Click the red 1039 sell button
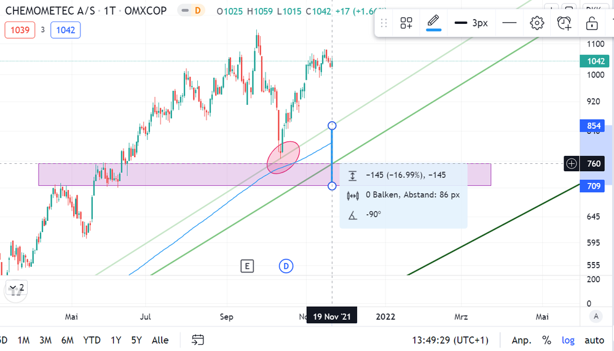 [x=20, y=29]
